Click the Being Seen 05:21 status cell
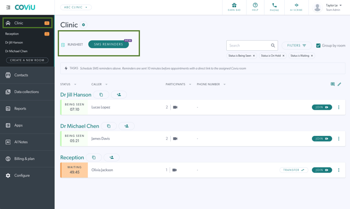 pos(75,138)
